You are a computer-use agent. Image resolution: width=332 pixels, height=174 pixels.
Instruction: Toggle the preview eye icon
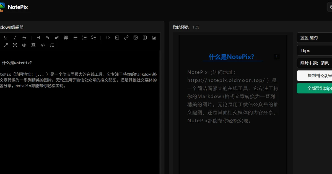click(24, 45)
